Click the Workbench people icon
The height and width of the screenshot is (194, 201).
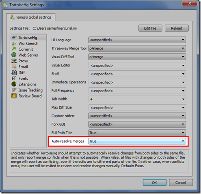[14, 43]
